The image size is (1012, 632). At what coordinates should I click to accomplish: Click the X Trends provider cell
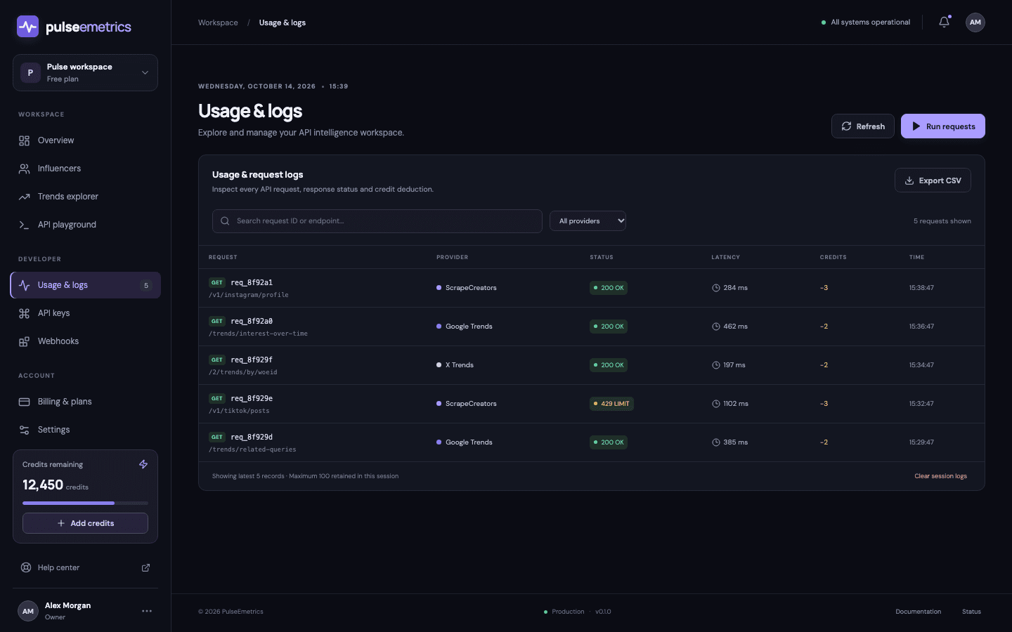point(455,365)
